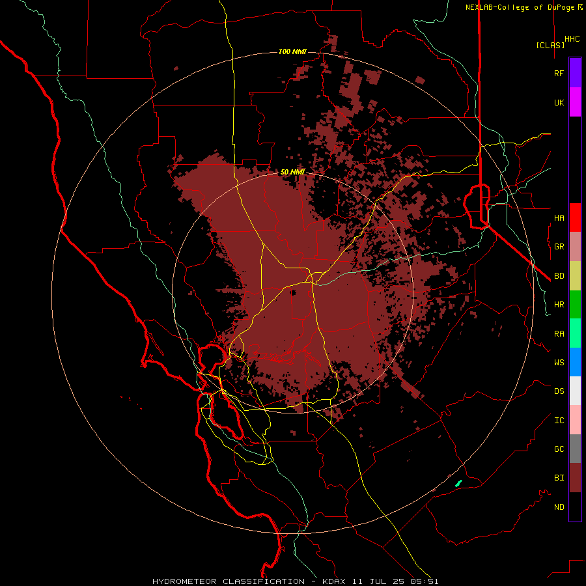Click the GC gray legend swatch
Image resolution: width=586 pixels, height=586 pixels.
[575, 449]
